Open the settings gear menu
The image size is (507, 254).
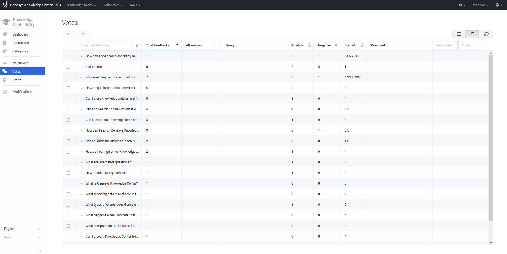coord(462,5)
